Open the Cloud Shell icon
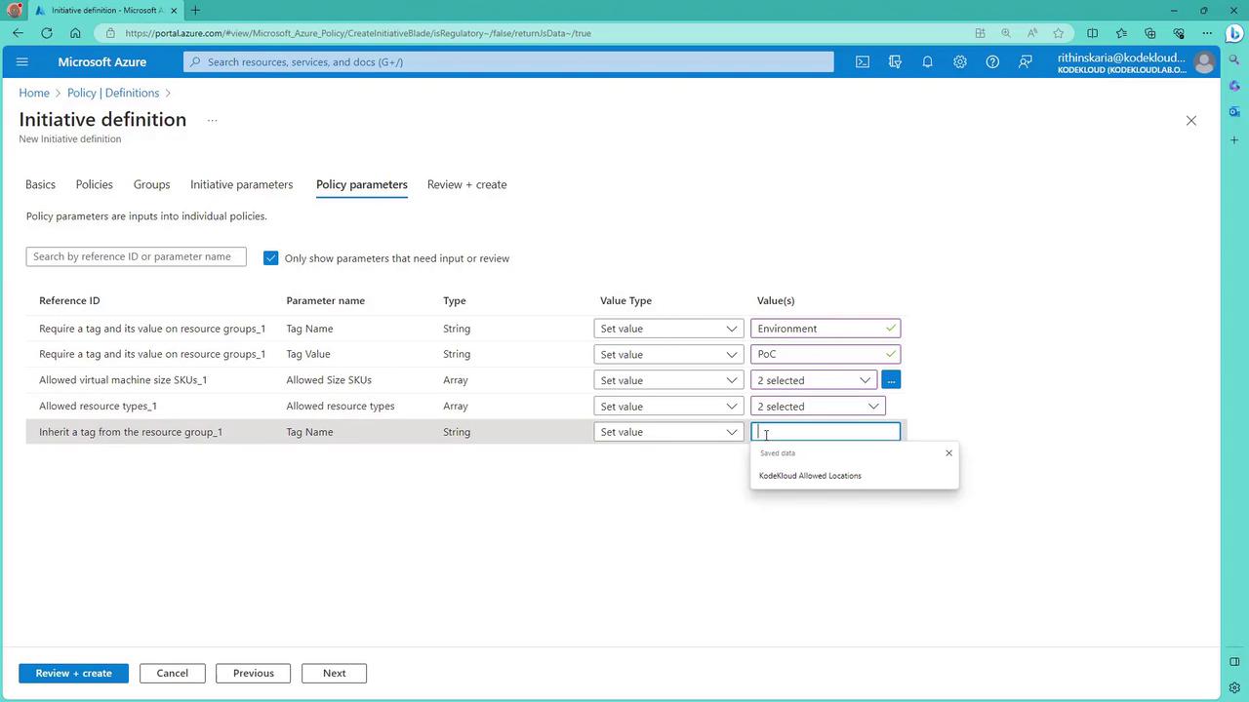The image size is (1249, 702). [863, 61]
